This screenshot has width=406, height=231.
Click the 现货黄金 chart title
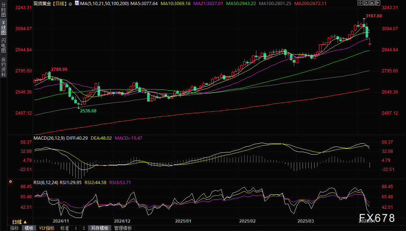[43, 4]
